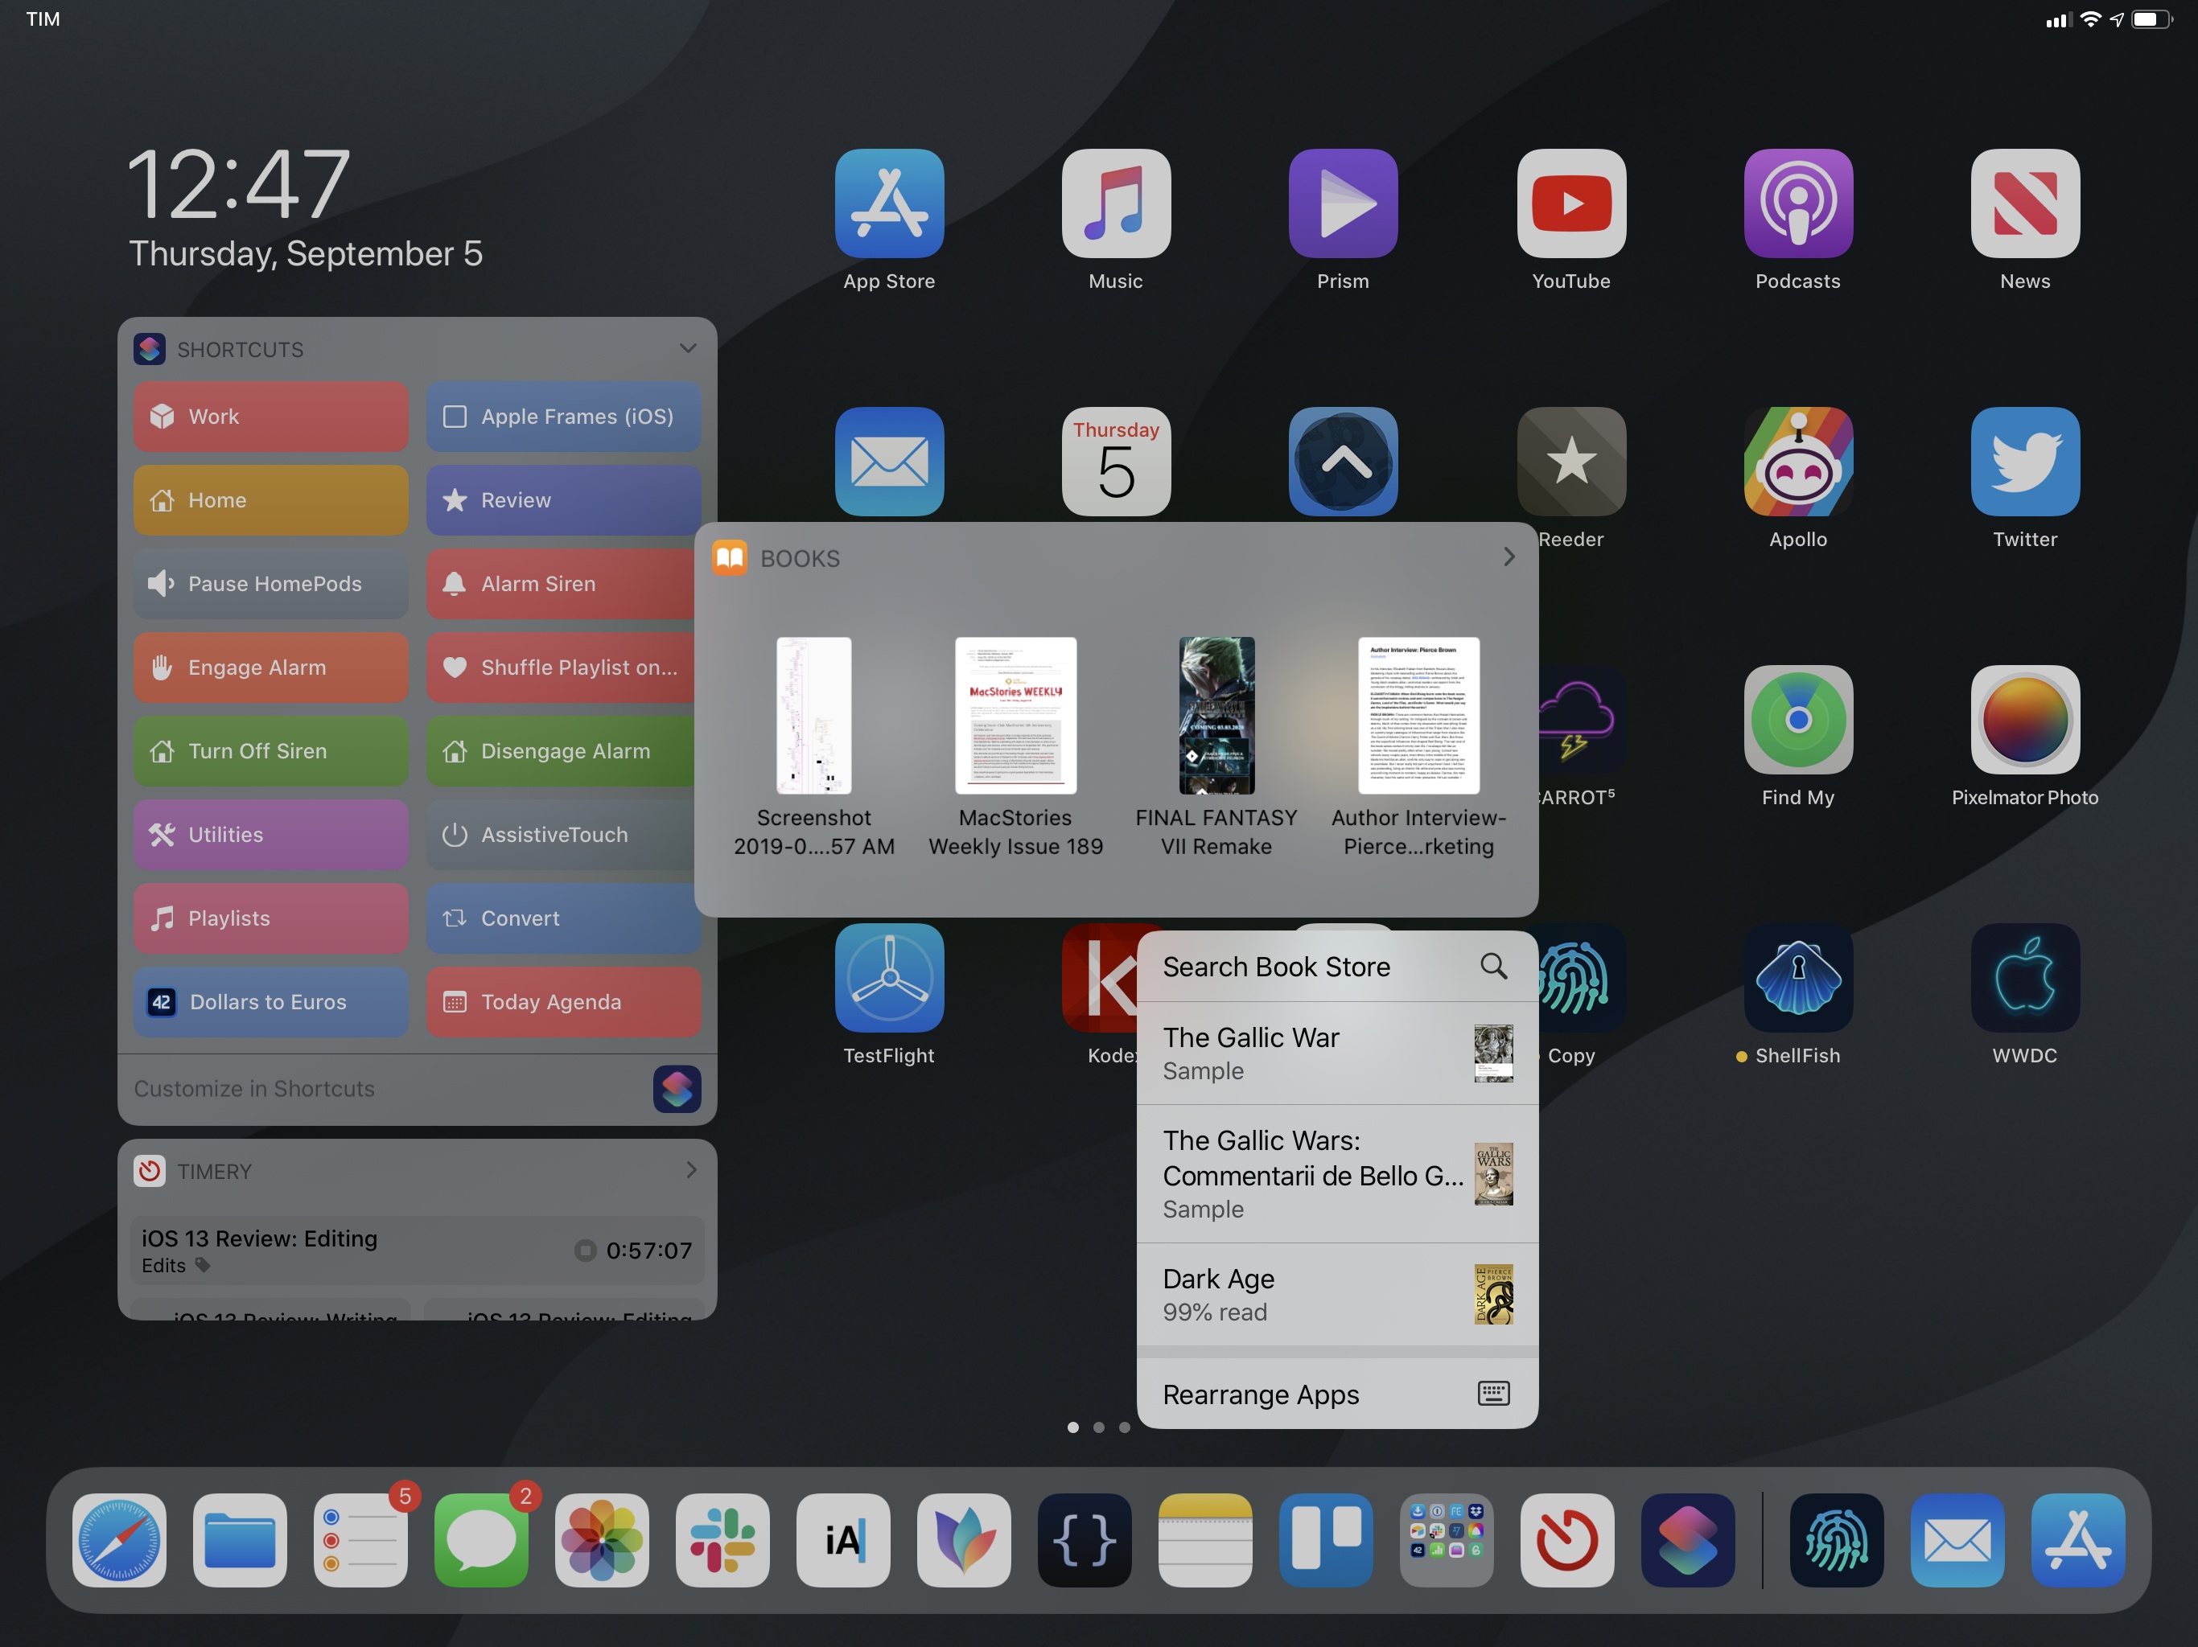Screen dimensions: 2198x1647
Task: Open Timery from the dock
Action: click(1567, 1540)
